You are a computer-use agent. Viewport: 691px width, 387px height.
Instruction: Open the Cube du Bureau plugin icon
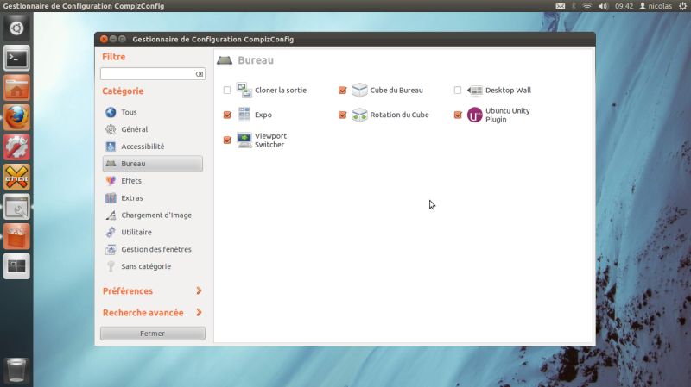coord(359,91)
